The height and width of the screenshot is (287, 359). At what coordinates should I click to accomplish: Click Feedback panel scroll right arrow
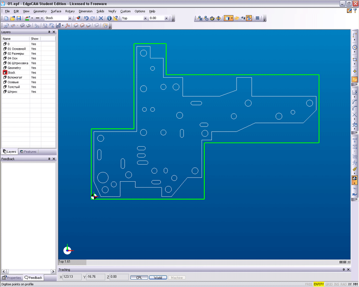point(53,271)
